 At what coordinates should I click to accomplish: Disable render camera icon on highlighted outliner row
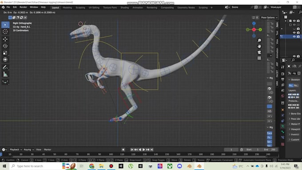[298, 36]
